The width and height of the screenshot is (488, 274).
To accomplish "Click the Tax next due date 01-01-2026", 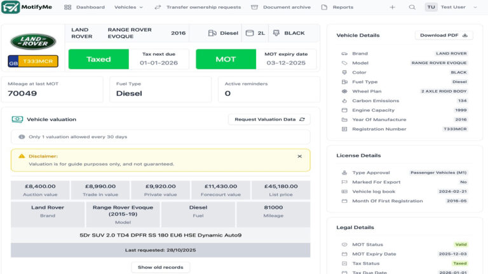I will pos(159,63).
